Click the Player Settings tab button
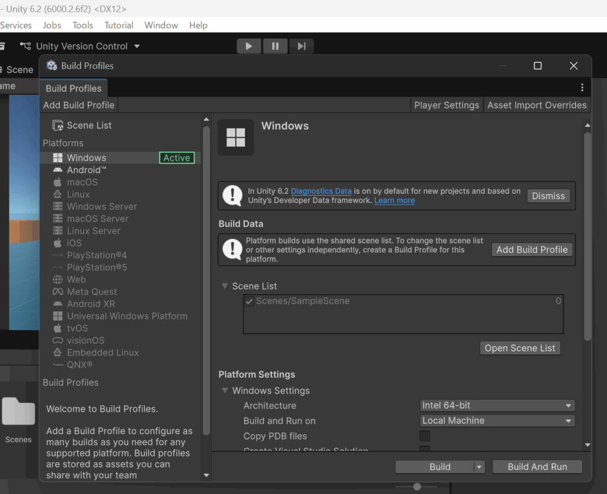The height and width of the screenshot is (494, 607). (446, 106)
